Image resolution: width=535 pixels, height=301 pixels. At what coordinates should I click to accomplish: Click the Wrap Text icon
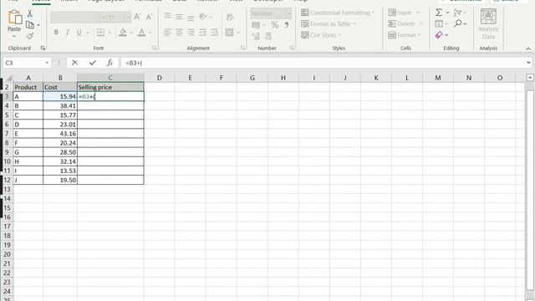coord(230,17)
